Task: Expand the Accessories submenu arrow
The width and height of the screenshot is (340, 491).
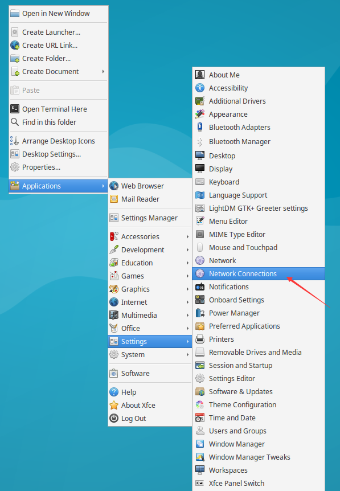Action: [x=187, y=237]
